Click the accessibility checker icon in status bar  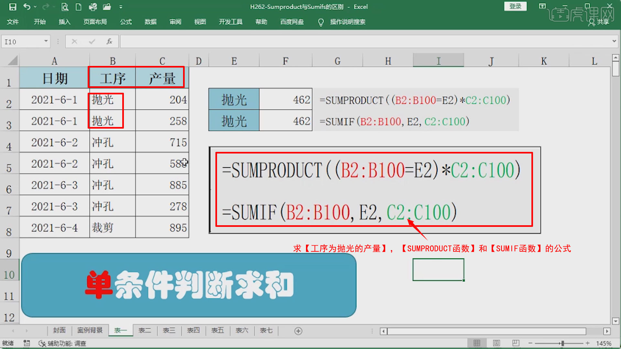click(42, 344)
